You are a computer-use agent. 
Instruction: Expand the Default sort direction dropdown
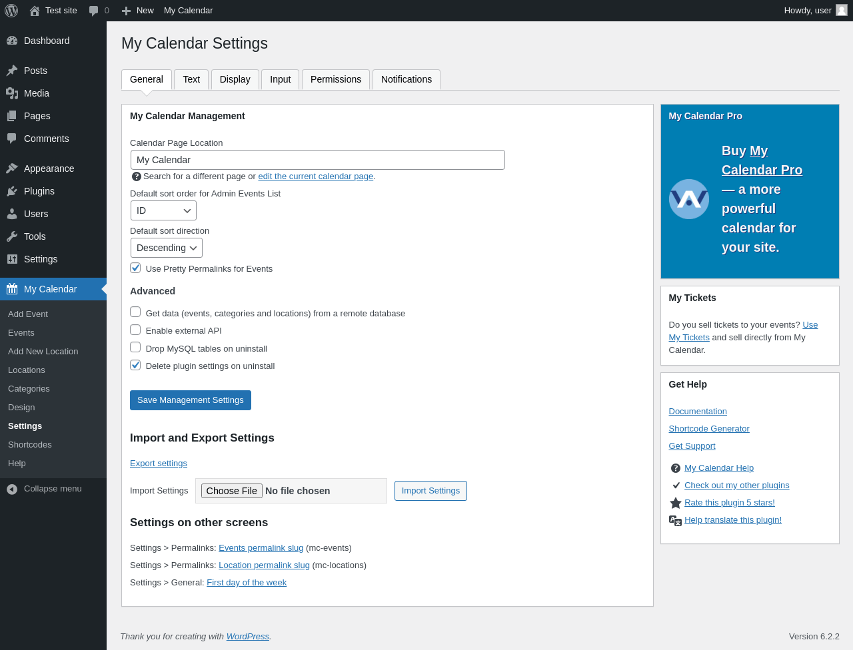[167, 248]
